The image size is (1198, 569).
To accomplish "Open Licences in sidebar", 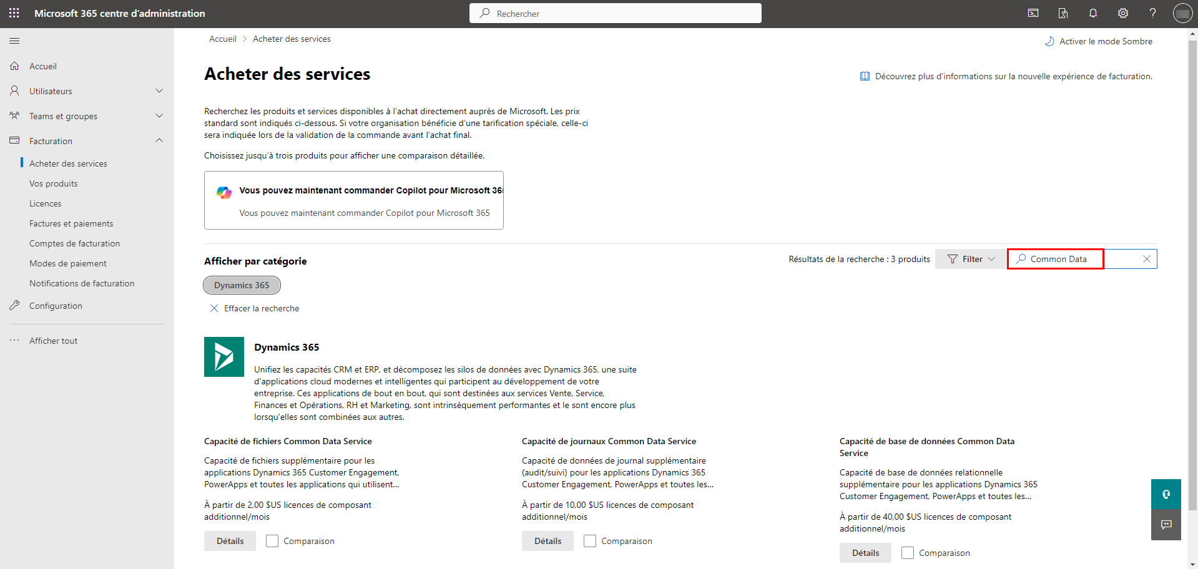I will coord(46,203).
